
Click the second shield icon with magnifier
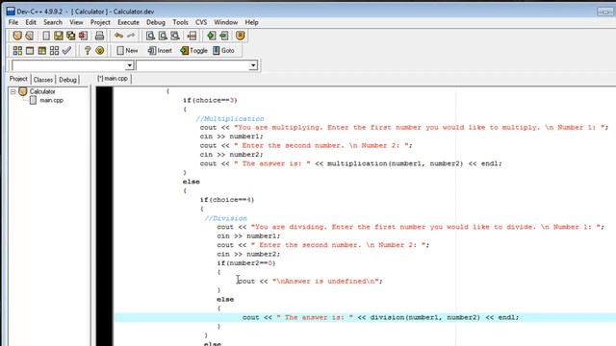tap(30, 36)
